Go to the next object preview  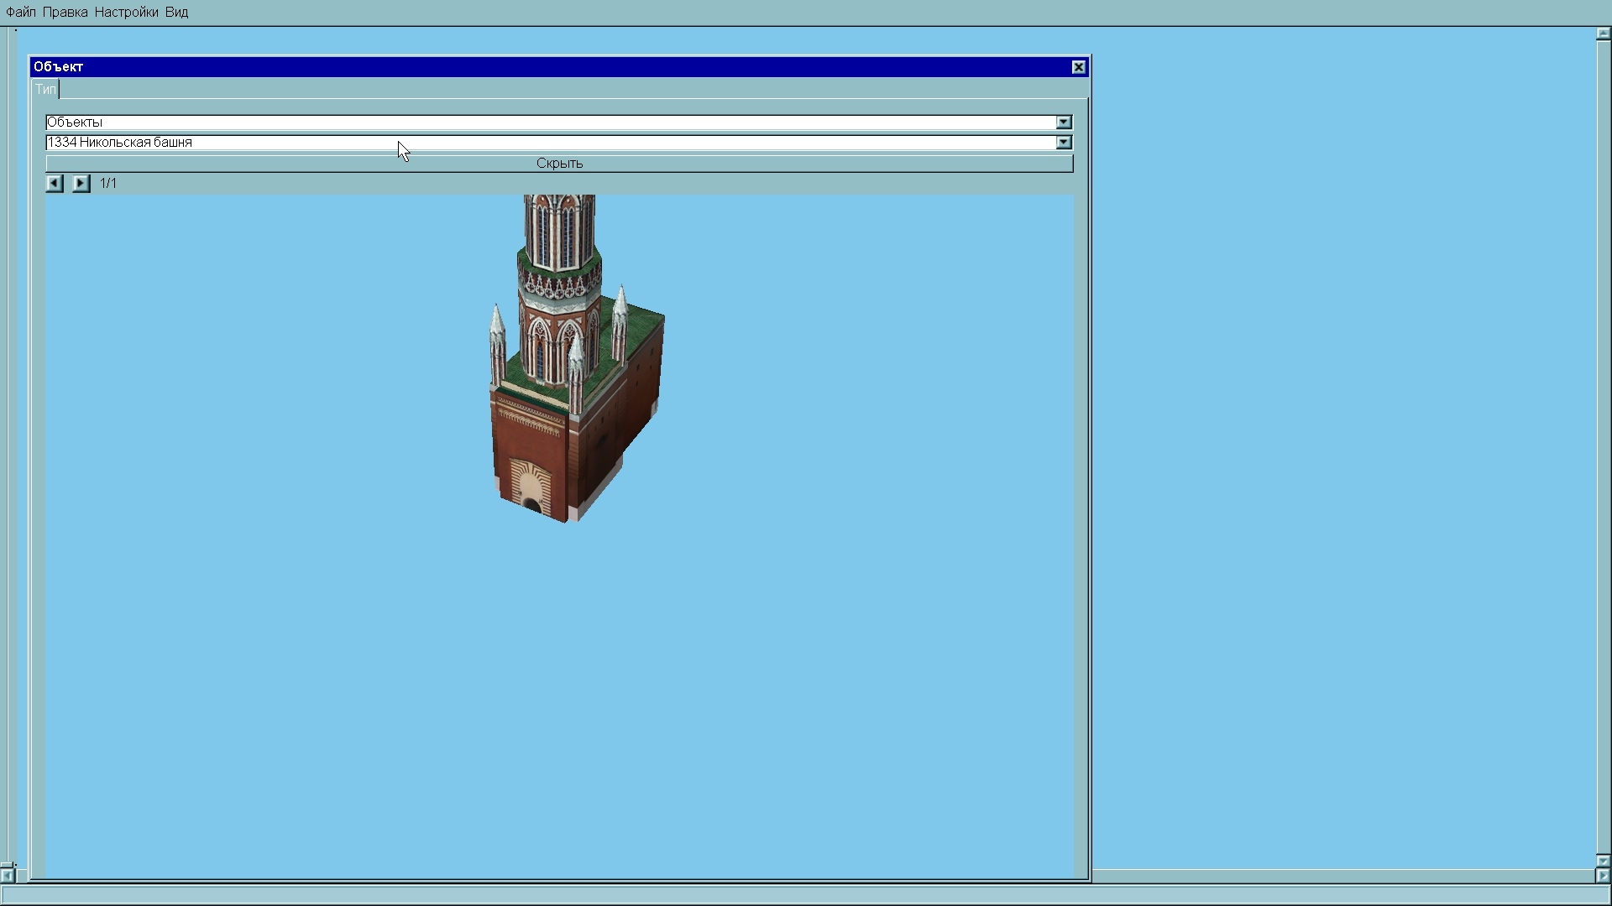(x=81, y=183)
